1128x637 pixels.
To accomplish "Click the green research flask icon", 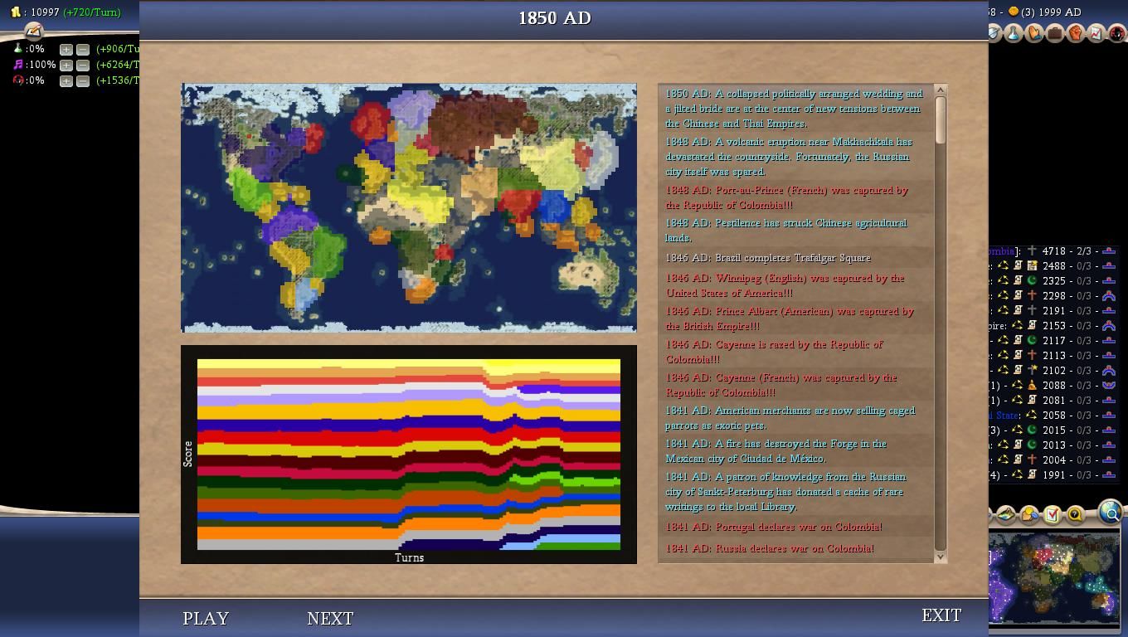I will point(17,49).
